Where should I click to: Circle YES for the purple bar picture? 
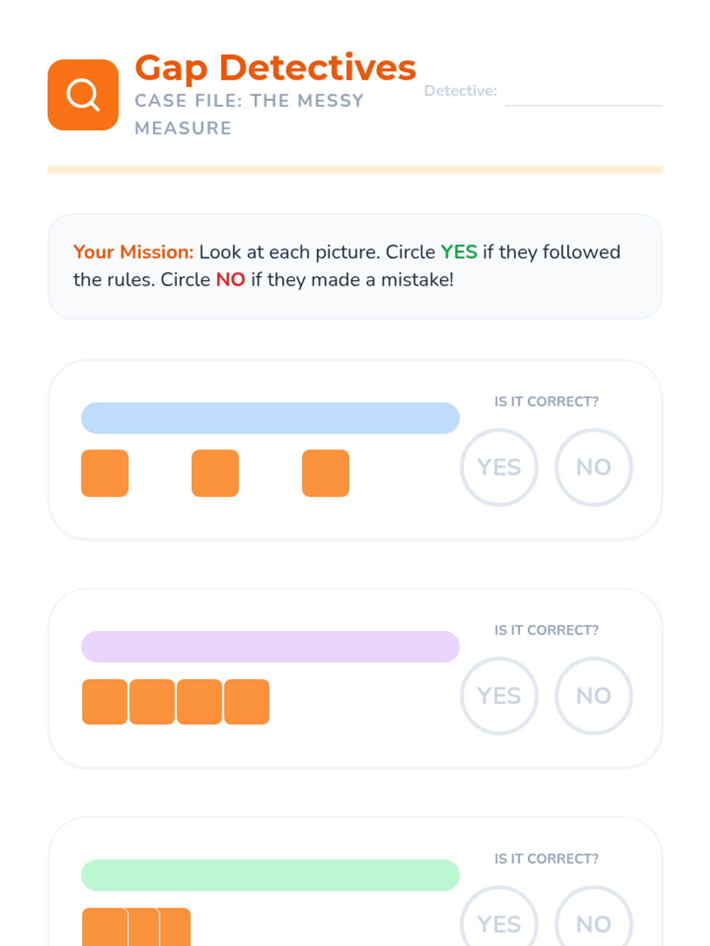click(x=499, y=696)
